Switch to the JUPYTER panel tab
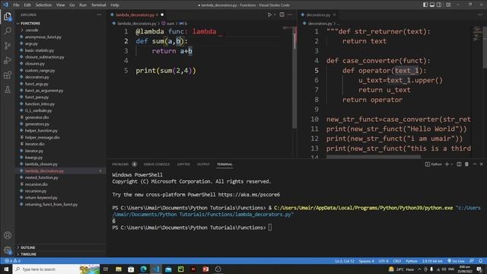The image size is (487, 274). (x=183, y=164)
